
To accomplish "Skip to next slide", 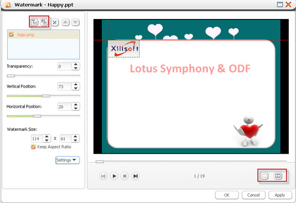I will (135, 176).
